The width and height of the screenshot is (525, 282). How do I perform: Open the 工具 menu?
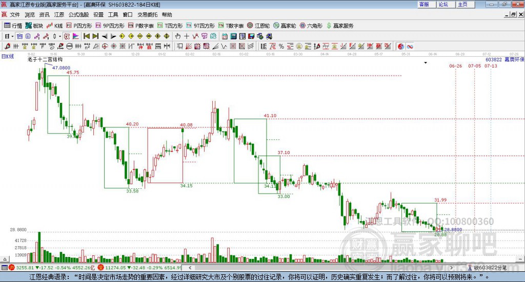coord(113,15)
